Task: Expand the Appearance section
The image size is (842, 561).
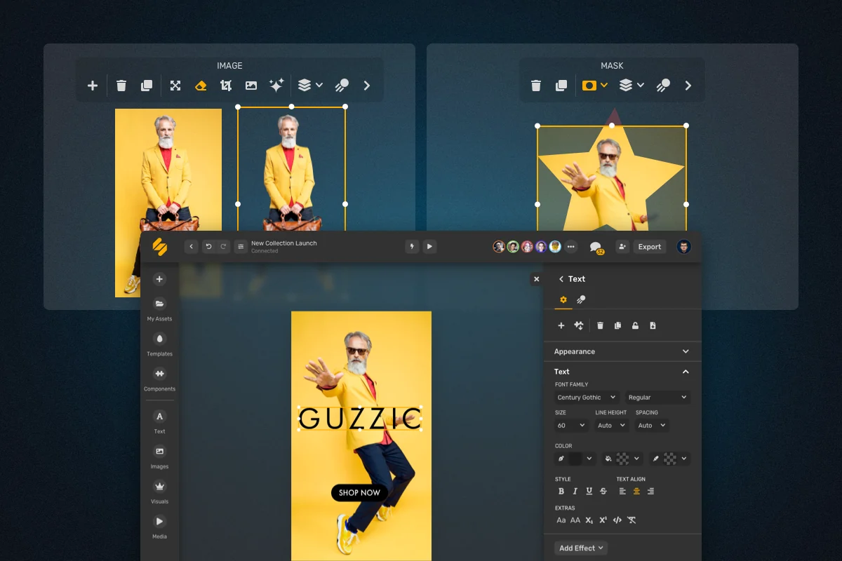Action: [x=622, y=351]
